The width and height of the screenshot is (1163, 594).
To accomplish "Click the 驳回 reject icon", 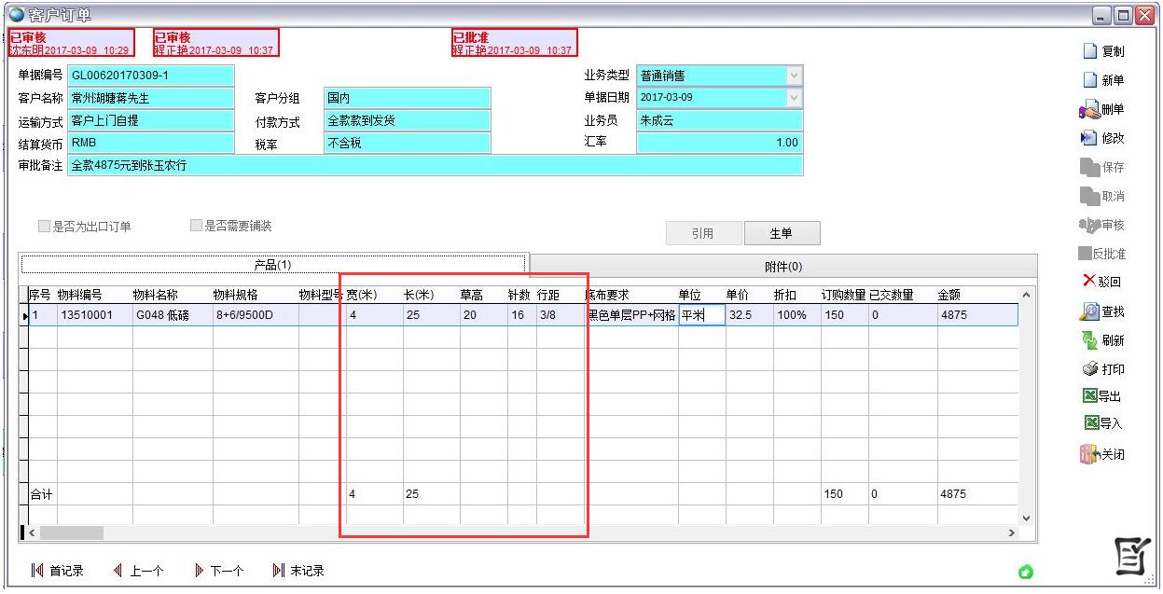I will pos(1102,283).
